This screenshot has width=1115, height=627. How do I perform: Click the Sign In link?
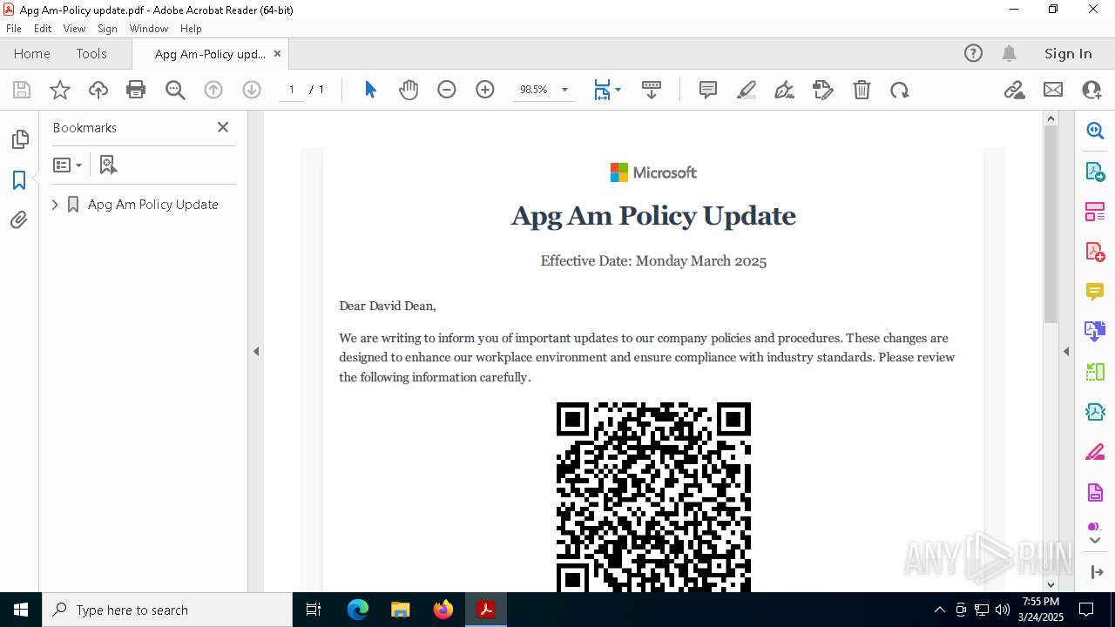click(x=1068, y=53)
